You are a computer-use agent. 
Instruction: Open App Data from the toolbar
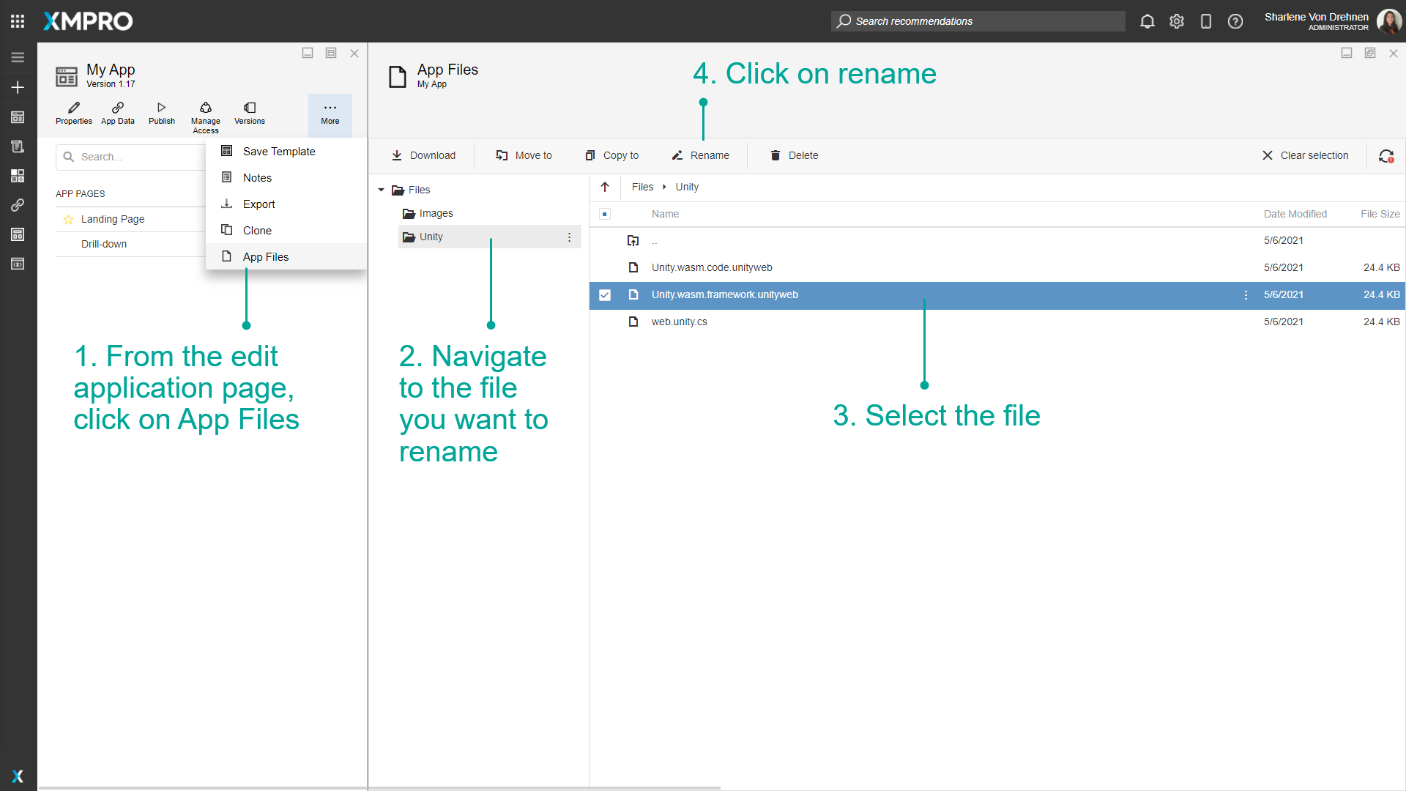pos(117,114)
